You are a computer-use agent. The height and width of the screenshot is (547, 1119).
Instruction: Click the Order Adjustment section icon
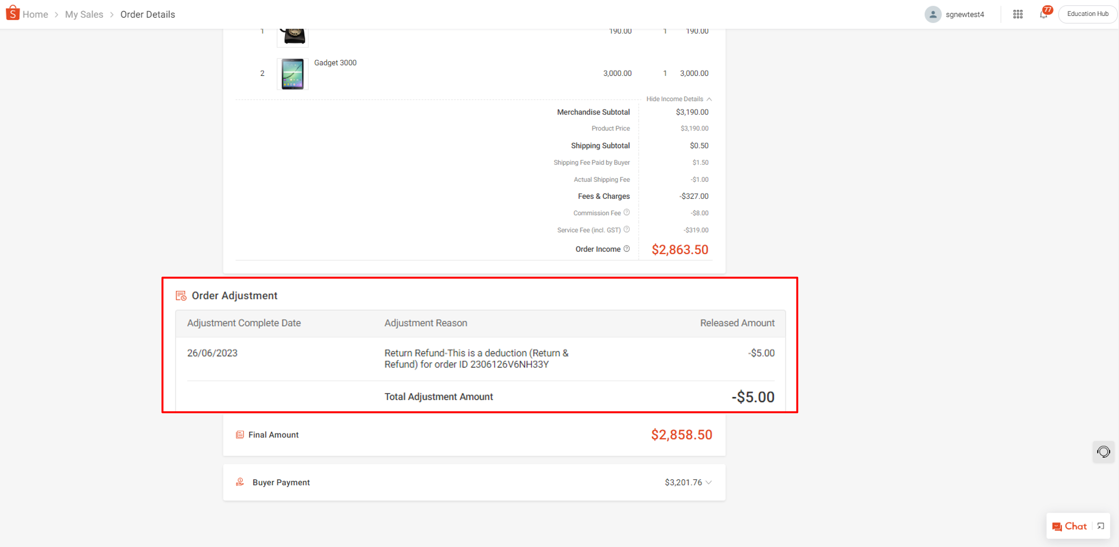click(x=181, y=295)
